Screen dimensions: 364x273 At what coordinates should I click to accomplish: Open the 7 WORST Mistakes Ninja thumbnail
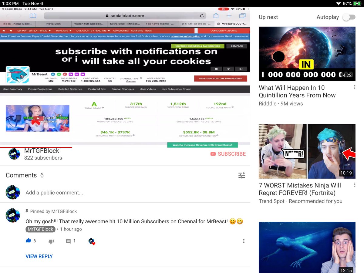(307, 151)
